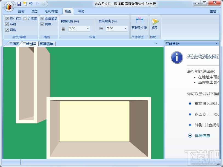Image resolution: width=223 pixels, height=167 pixels.
Task: Click the blue info icon in product panel
Action: point(177,57)
